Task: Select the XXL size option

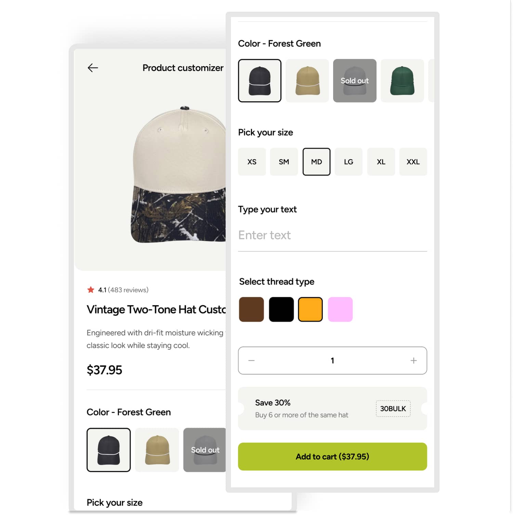Action: 413,162
